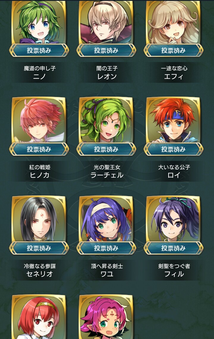Screen dimensions: 214x339
Task: Select the green-haired ニノ portrait
Action: click(x=39, y=22)
